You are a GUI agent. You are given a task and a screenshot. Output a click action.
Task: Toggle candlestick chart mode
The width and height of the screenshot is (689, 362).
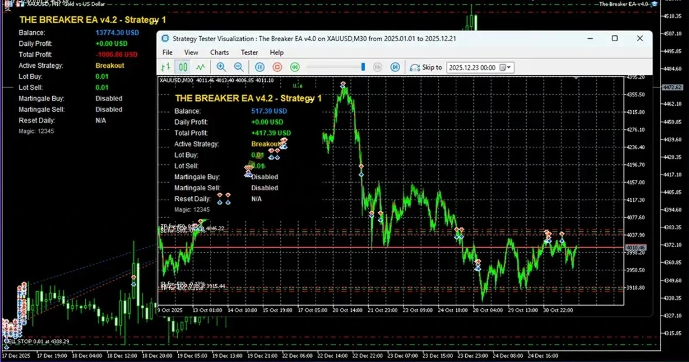(x=183, y=67)
